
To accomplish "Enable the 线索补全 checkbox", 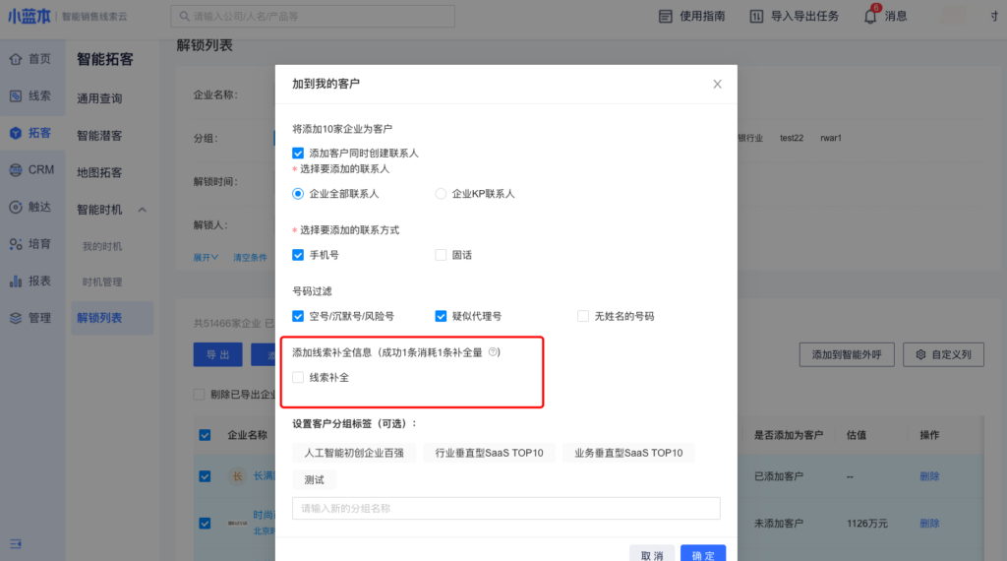I will (298, 377).
